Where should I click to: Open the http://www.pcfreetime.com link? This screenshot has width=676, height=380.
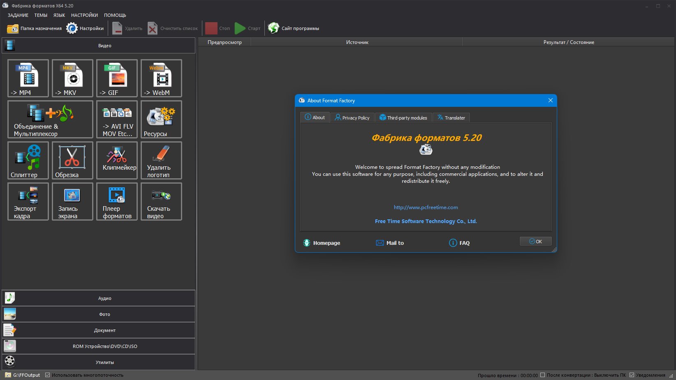click(426, 207)
